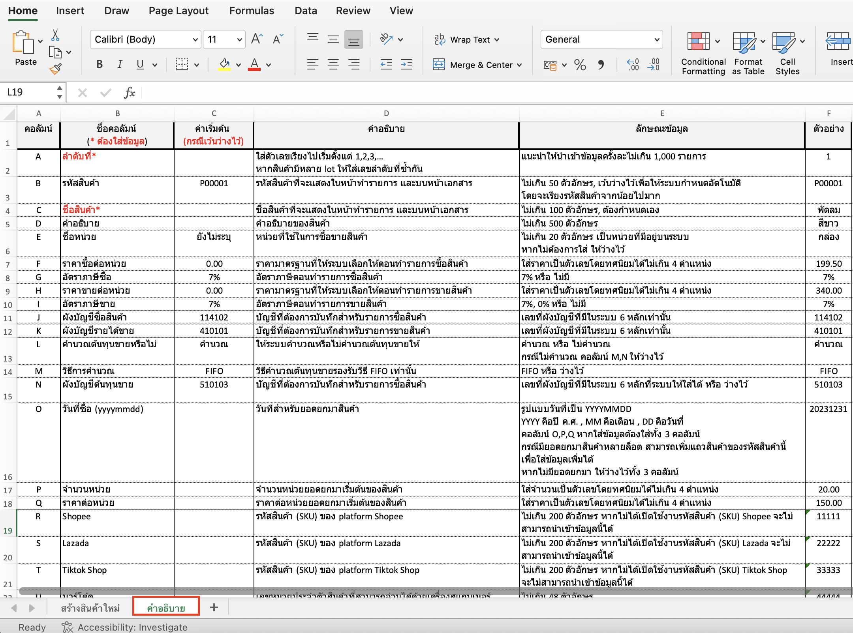Open the font color dropdown arrow

click(269, 65)
